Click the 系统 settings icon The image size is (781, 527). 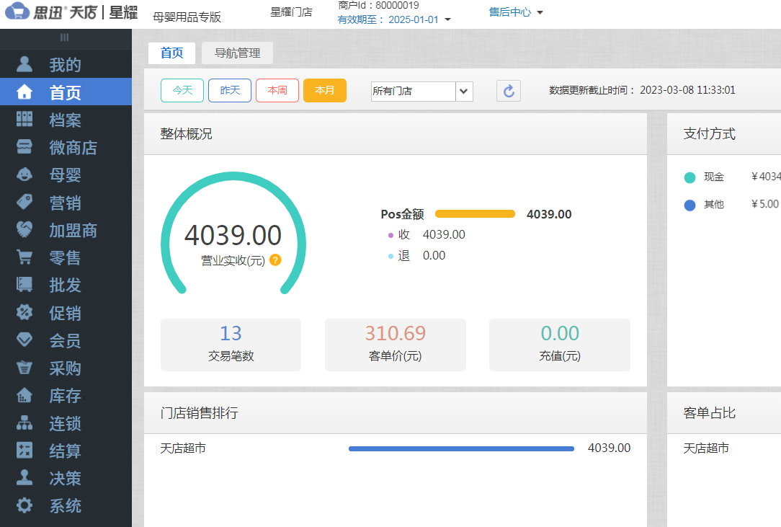pos(66,506)
